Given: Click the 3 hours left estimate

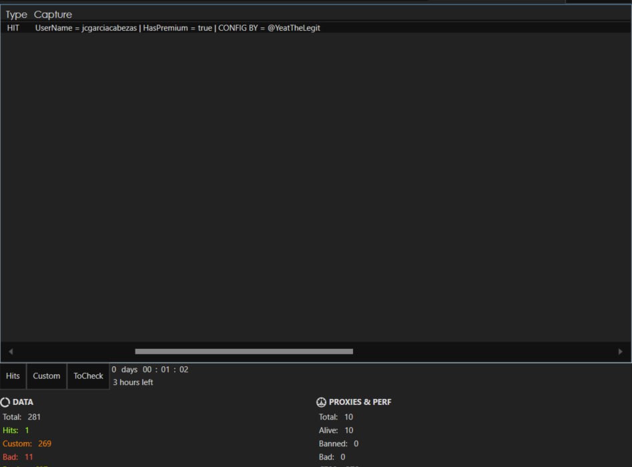Looking at the screenshot, I should [133, 382].
